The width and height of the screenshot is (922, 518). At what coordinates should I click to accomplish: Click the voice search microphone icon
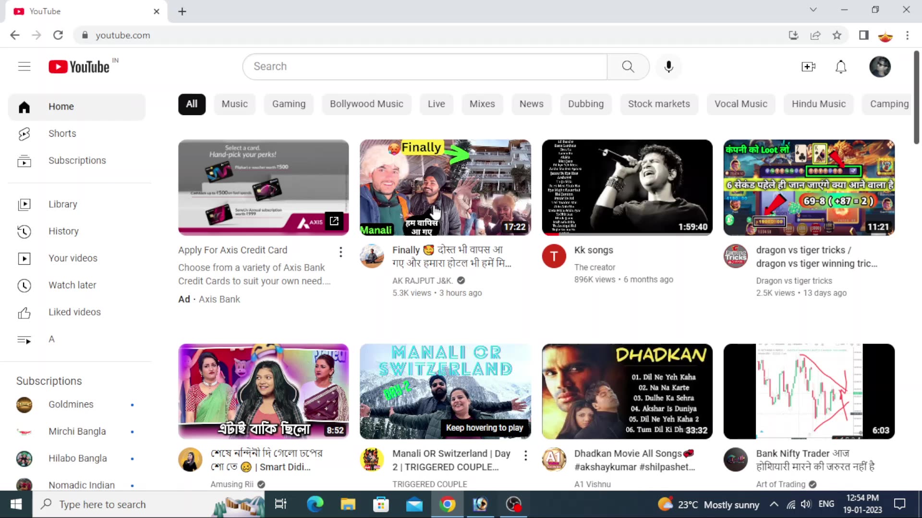coord(668,67)
